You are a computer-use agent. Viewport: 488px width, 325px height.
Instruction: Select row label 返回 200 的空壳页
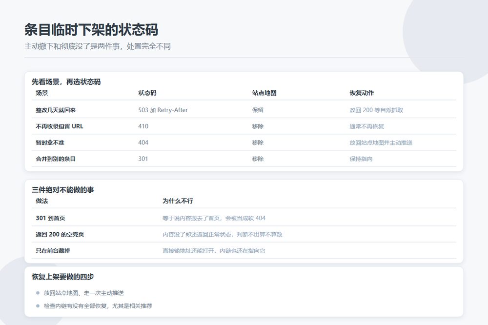click(x=60, y=234)
